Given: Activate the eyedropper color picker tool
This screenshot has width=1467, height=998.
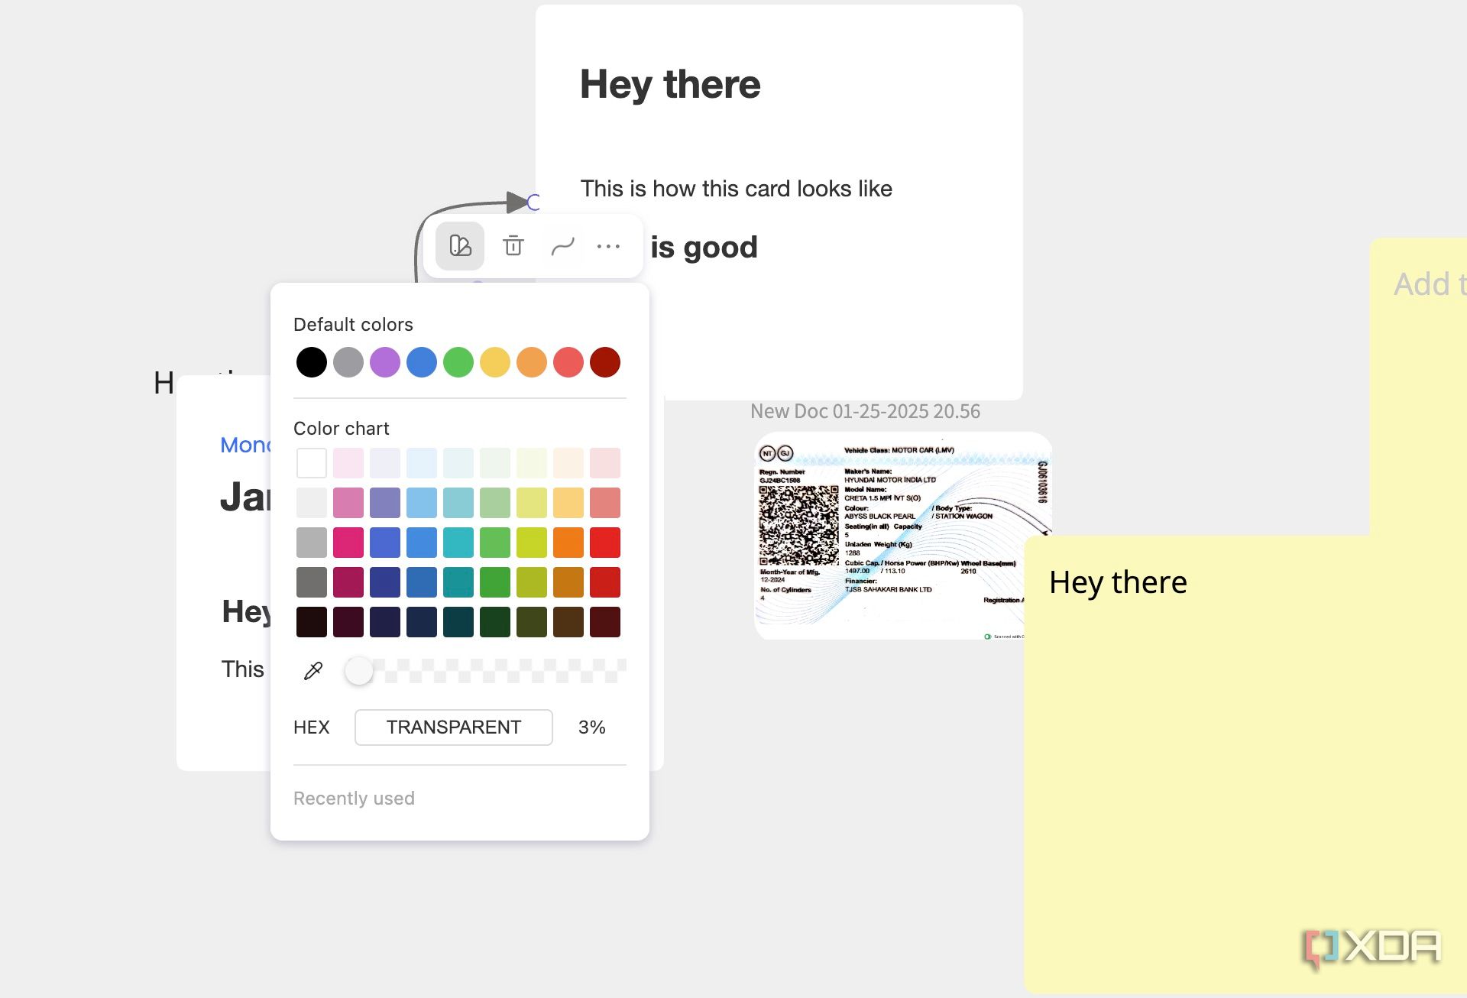Looking at the screenshot, I should tap(313, 671).
